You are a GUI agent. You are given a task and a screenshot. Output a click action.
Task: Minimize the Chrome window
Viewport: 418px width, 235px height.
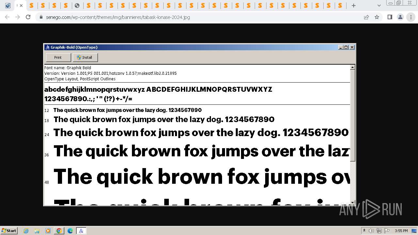(x=390, y=3)
